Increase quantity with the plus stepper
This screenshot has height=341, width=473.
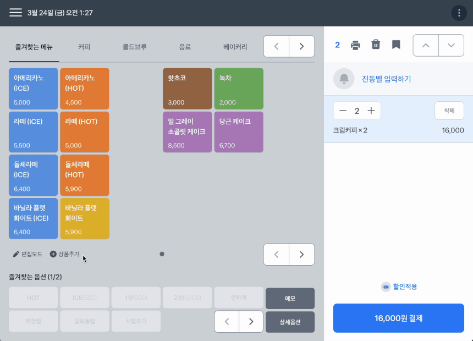pyautogui.click(x=370, y=111)
